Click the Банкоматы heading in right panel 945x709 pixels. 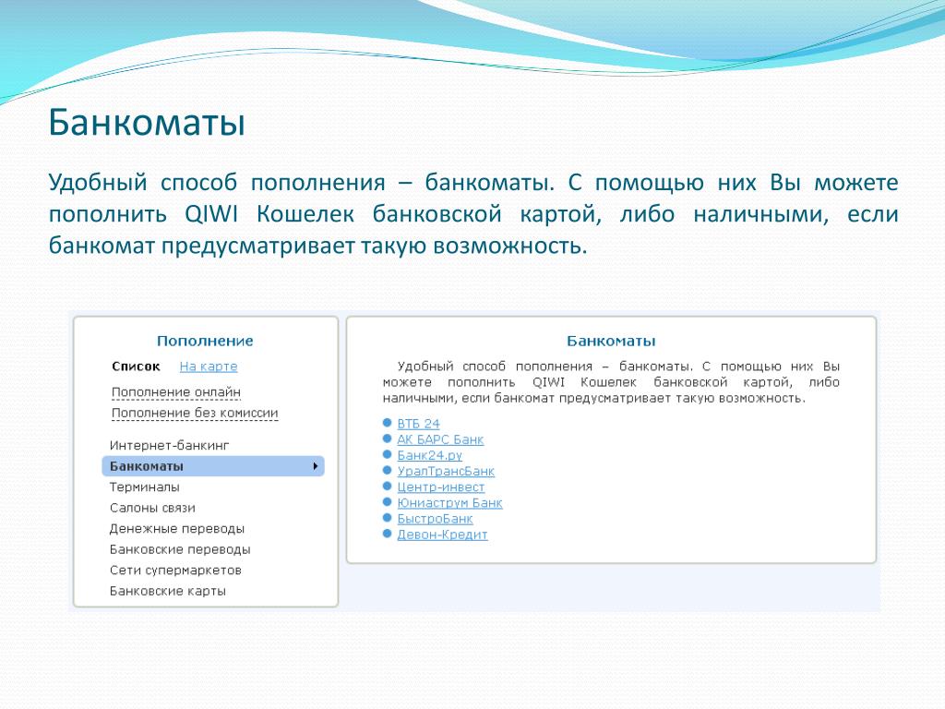coord(611,342)
